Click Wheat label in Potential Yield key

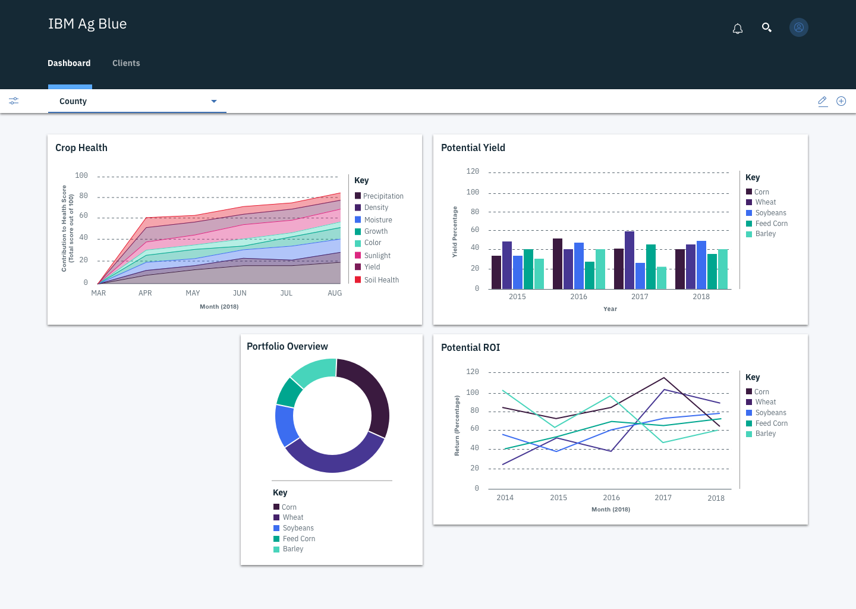[766, 202]
